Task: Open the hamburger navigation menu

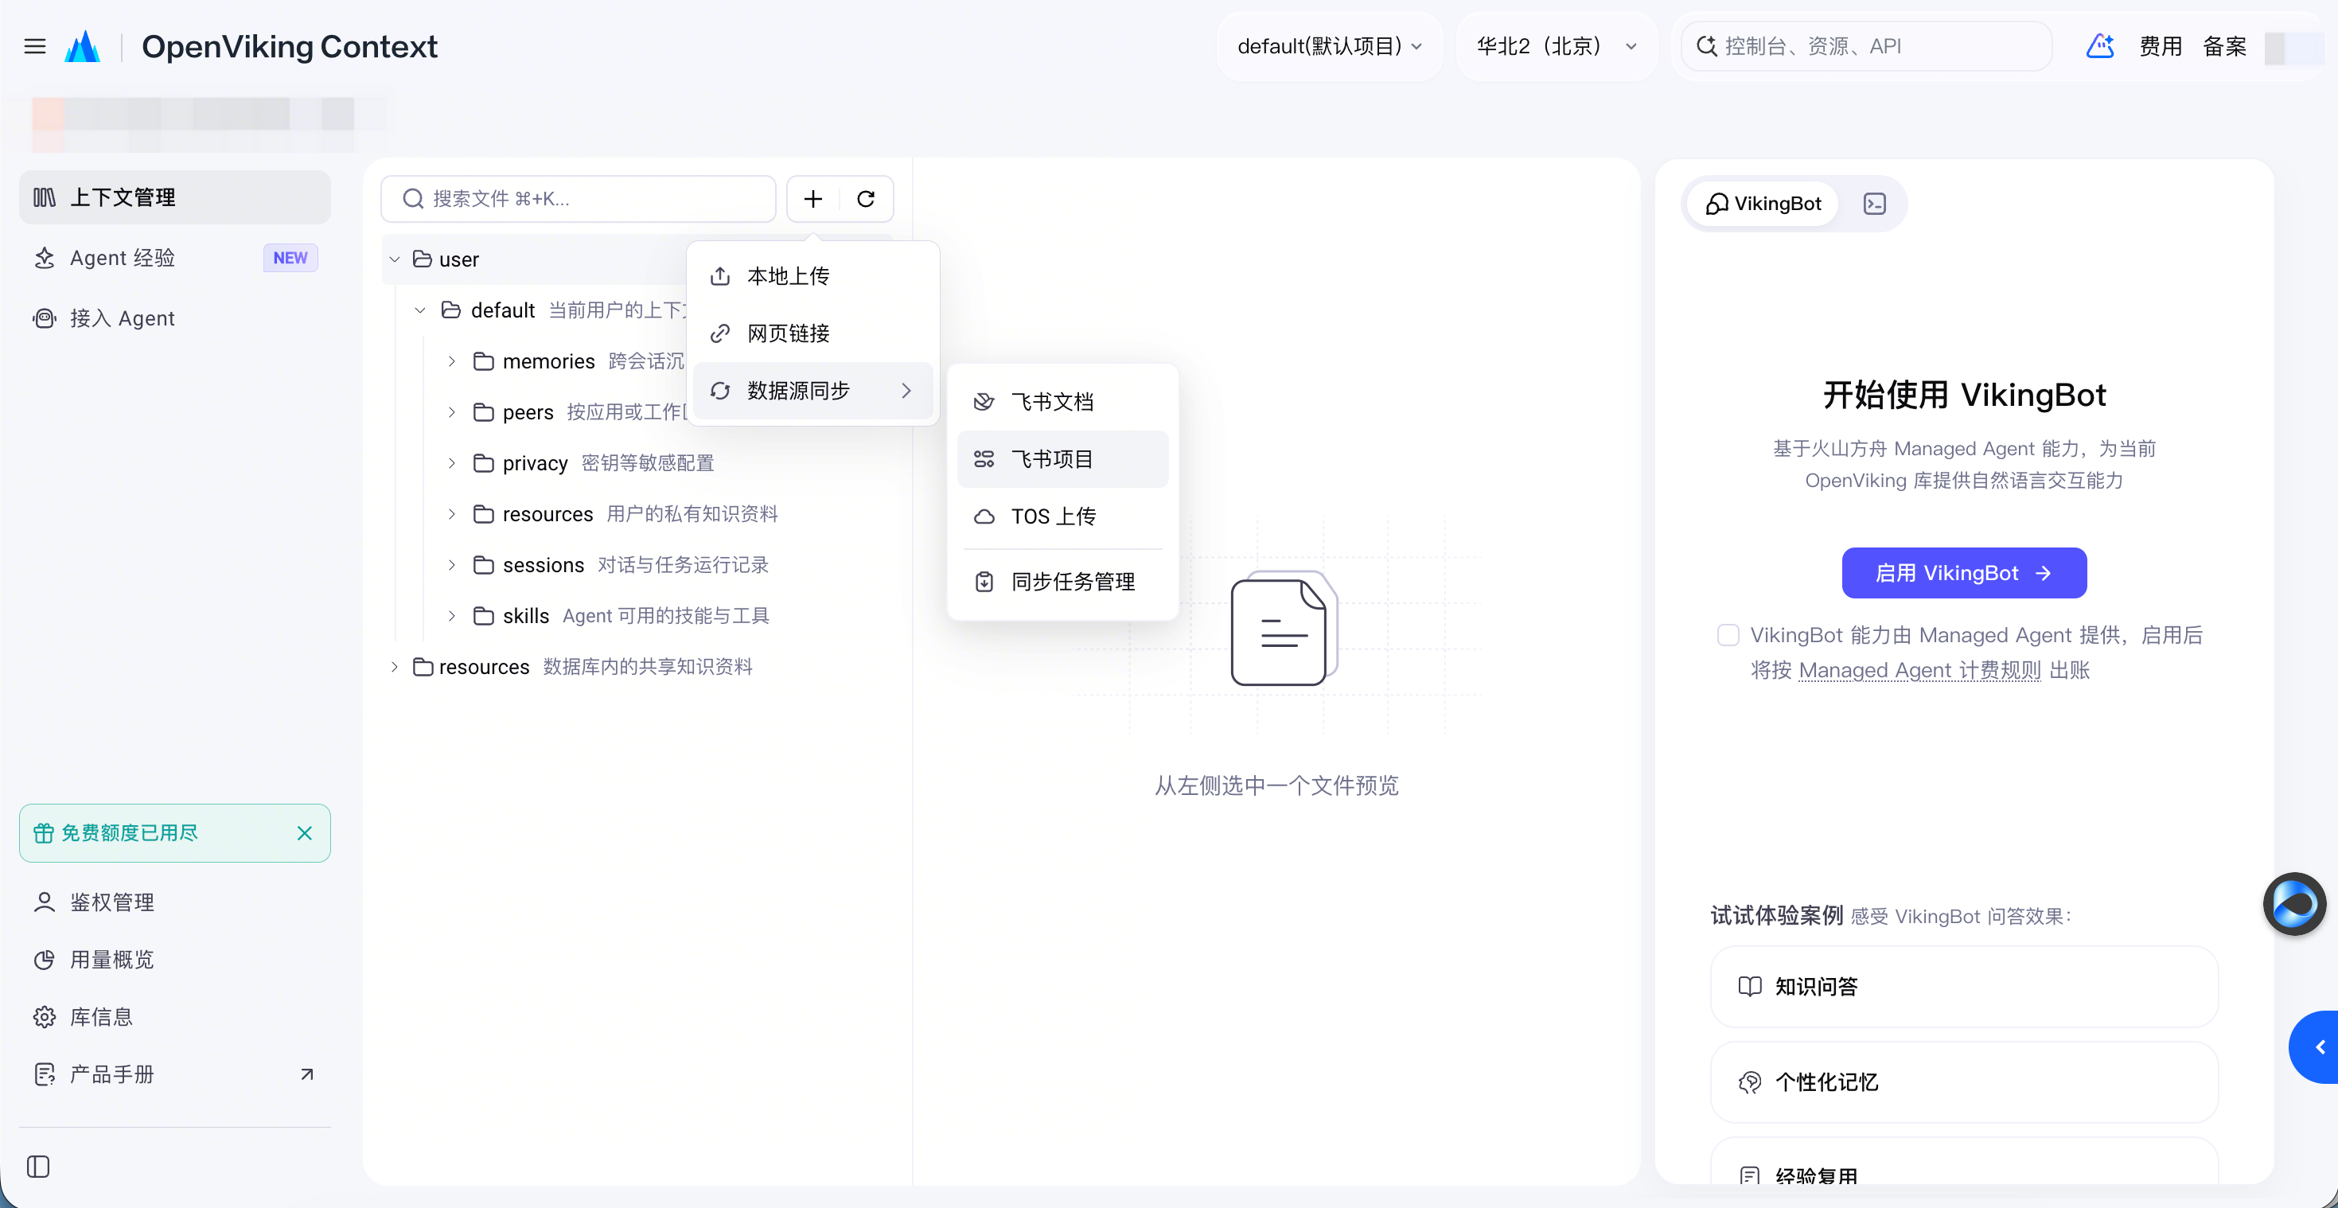Action: coord(34,46)
